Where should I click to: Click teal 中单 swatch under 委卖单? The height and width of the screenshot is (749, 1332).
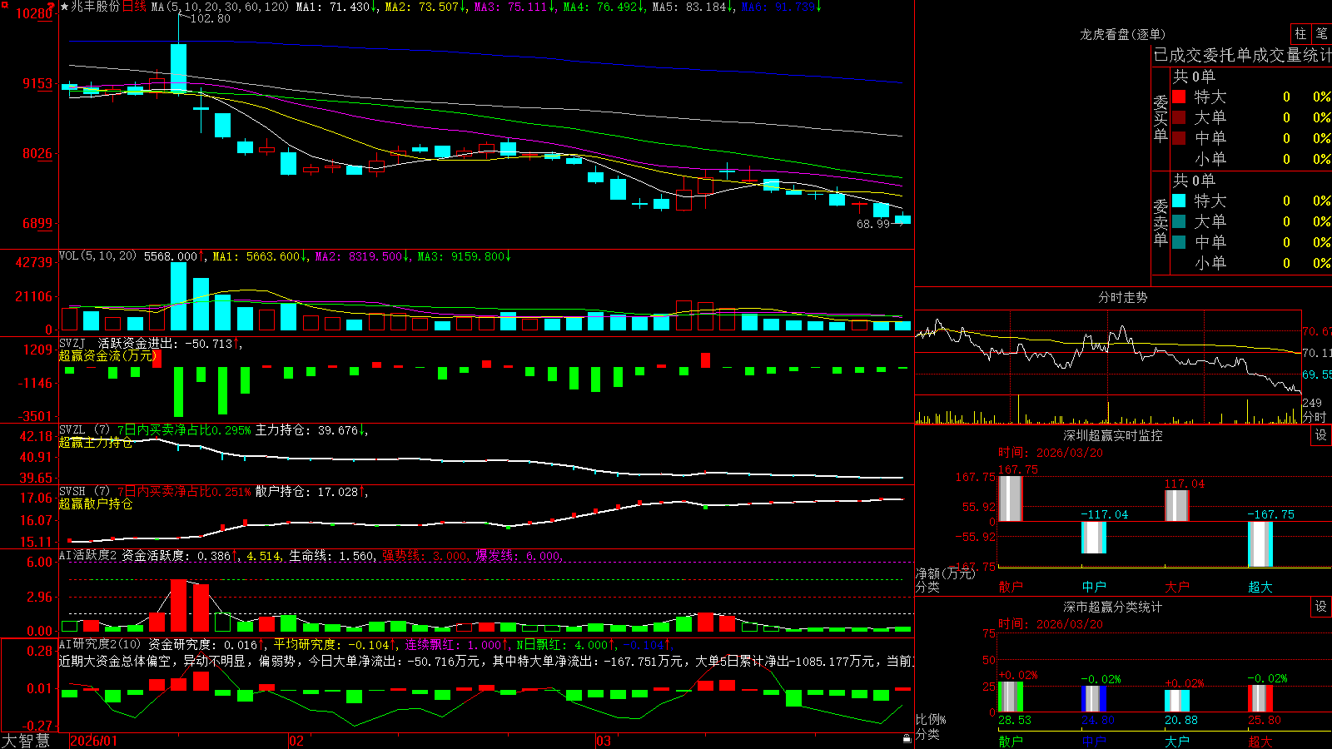(x=1179, y=242)
